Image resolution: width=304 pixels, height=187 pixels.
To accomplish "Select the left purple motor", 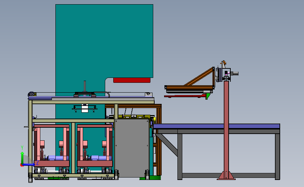I will tap(58, 158).
